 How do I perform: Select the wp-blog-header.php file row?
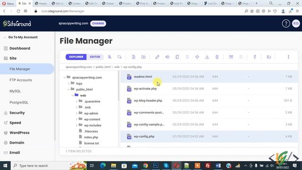[x=209, y=101]
